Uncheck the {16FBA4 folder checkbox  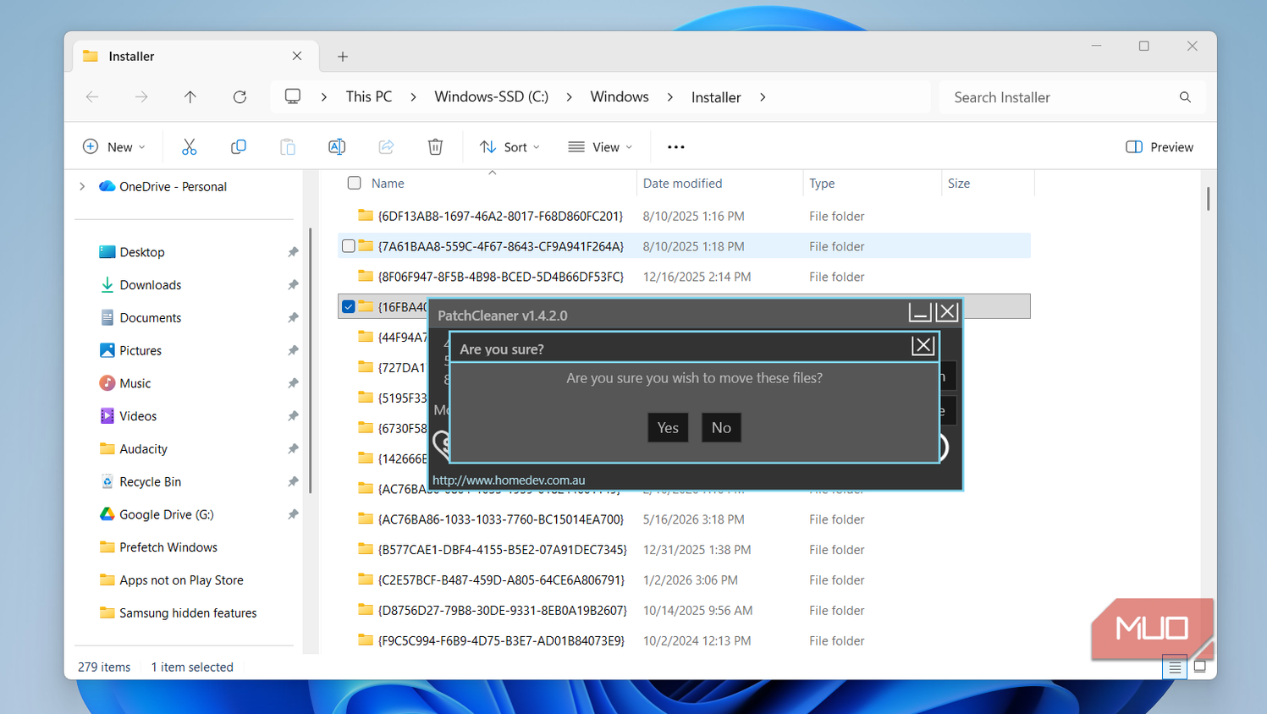(348, 306)
